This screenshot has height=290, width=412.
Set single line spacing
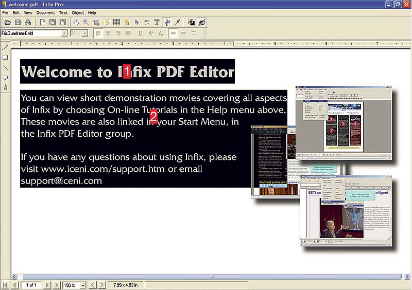click(x=173, y=33)
